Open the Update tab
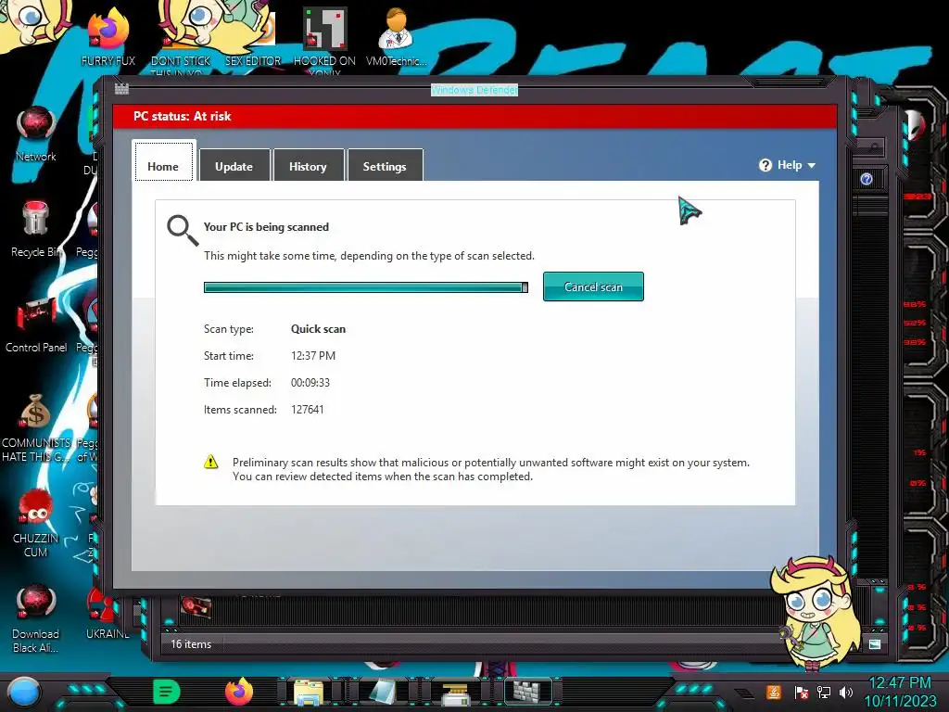949x712 pixels. pos(234,165)
